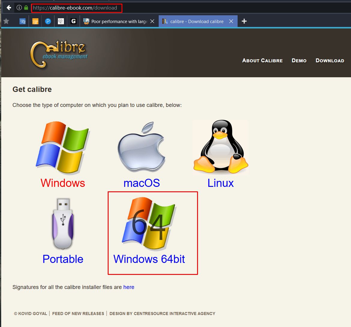This screenshot has height=327, width=351.
Task: Open the Feed of New Releases footer link
Action: [x=78, y=314]
